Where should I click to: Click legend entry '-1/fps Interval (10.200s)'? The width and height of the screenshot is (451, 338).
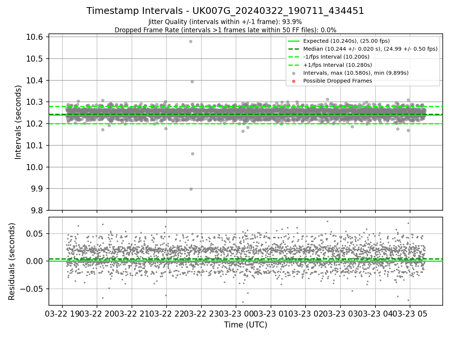pyautogui.click(x=336, y=57)
